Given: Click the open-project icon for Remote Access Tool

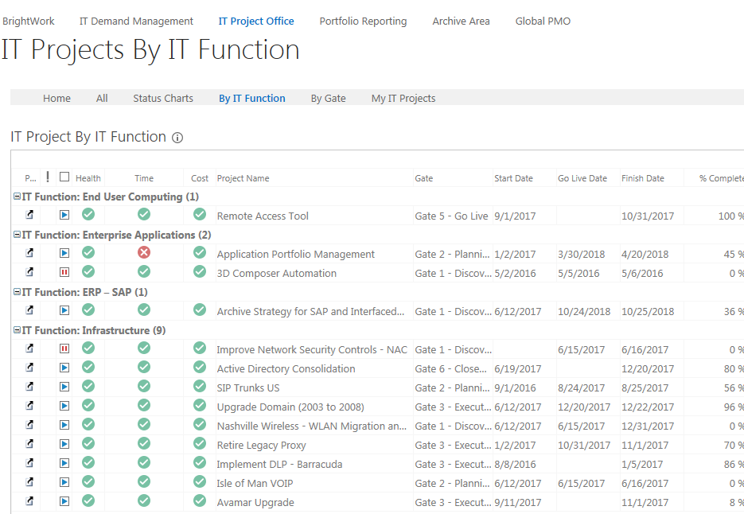Looking at the screenshot, I should pos(29,215).
